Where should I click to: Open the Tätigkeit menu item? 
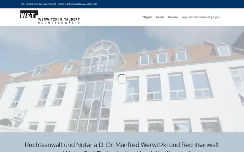(x=147, y=17)
